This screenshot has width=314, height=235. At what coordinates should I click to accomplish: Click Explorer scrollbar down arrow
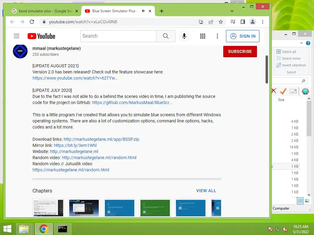point(309,195)
